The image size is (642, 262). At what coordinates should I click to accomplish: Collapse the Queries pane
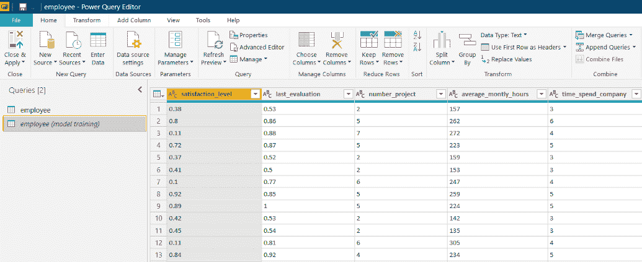140,90
